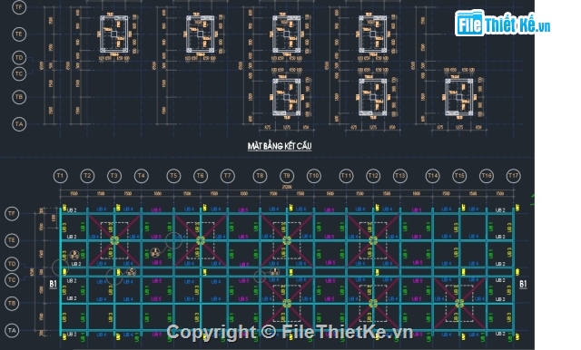
Task: Select the T1 grid axis bubble
Action: click(x=61, y=176)
